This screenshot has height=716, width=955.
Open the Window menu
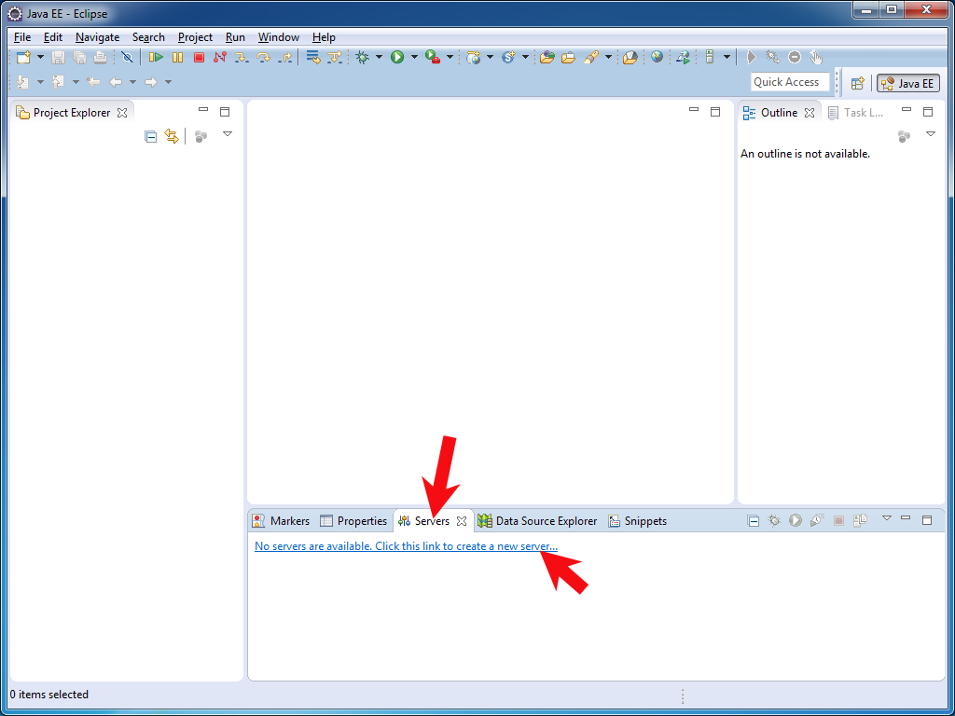click(x=278, y=37)
